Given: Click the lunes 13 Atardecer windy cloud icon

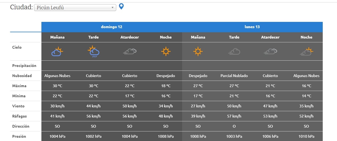Looking at the screenshot, I should tap(270, 51).
